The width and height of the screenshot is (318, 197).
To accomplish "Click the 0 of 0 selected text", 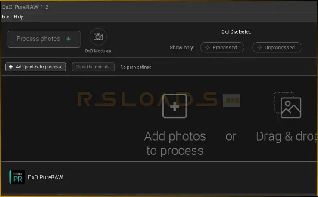I will [237, 32].
